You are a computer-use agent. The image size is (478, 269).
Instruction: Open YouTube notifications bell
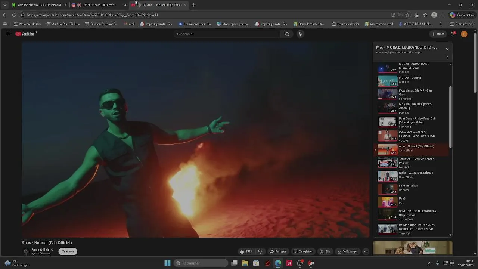coord(453,34)
